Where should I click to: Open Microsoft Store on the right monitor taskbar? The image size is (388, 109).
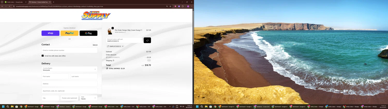tap(211, 106)
